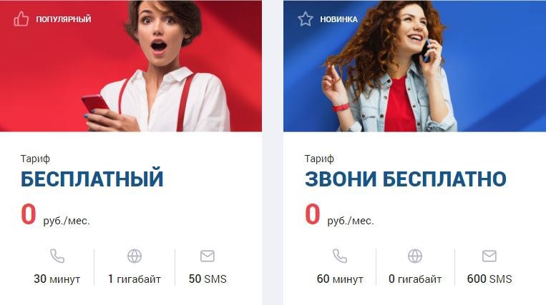
Task: Click the 30 минут label
Action: [x=57, y=279]
